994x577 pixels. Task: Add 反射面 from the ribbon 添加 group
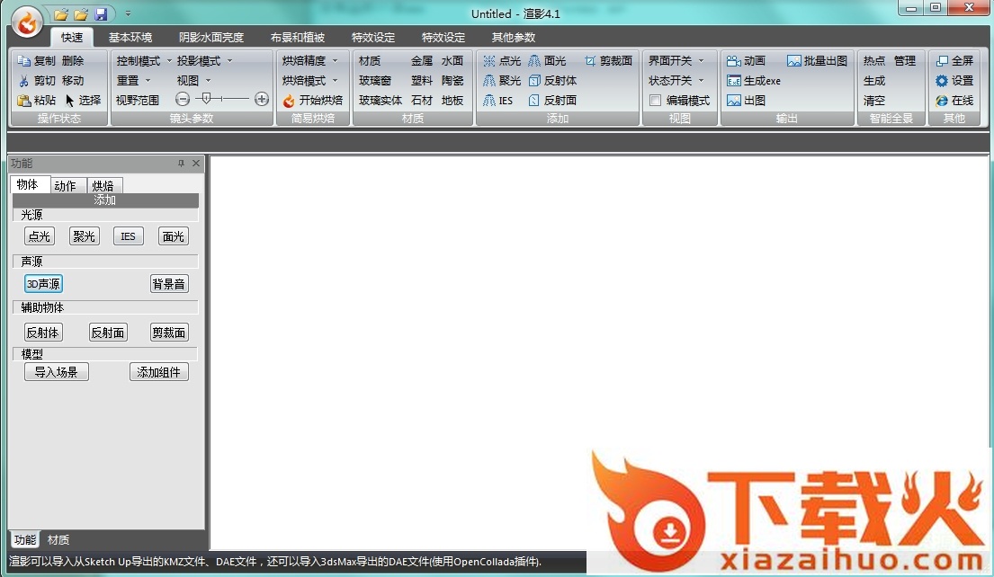(552, 100)
